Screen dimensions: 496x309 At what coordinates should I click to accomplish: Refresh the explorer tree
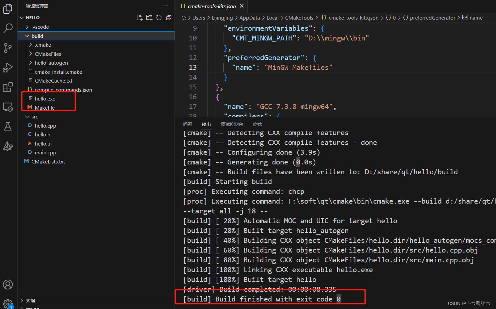coord(159,18)
